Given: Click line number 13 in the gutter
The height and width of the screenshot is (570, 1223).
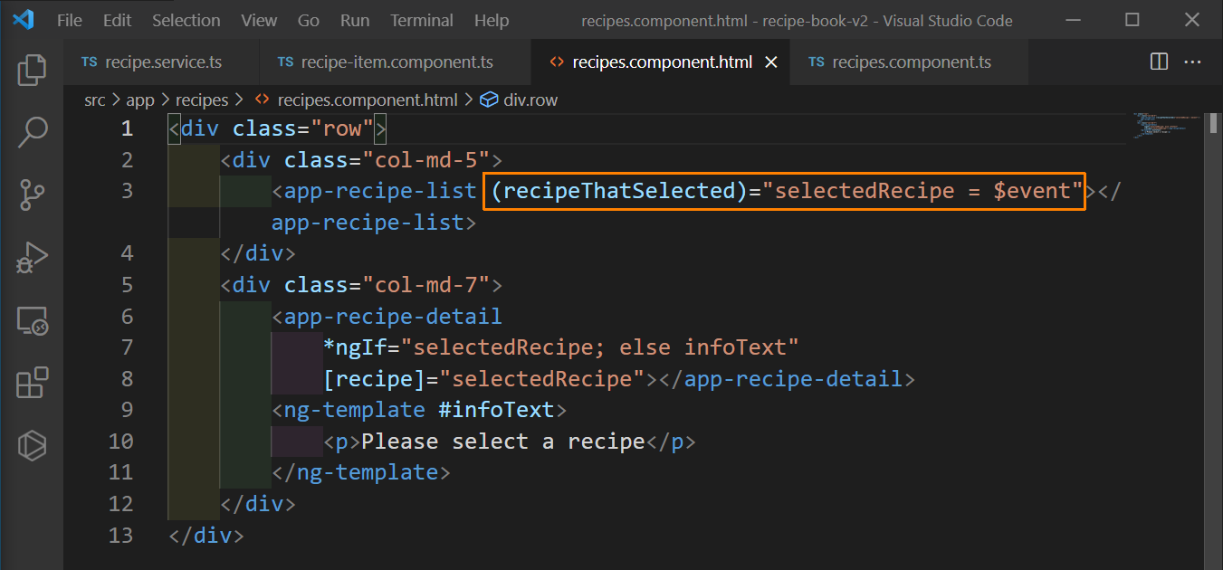Looking at the screenshot, I should pyautogui.click(x=120, y=535).
